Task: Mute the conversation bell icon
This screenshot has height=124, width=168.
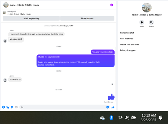Action: coord(142,22)
